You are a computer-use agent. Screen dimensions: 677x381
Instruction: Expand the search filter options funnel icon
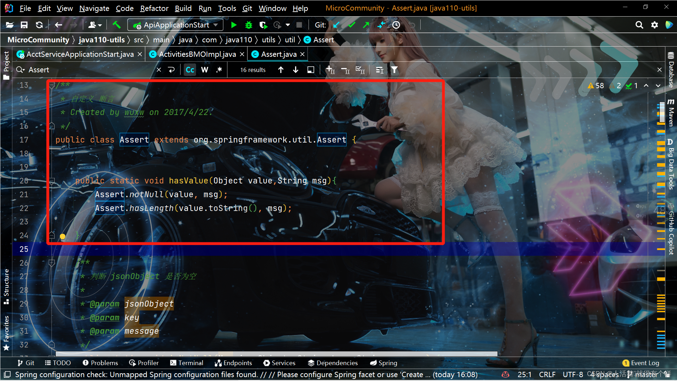click(394, 70)
